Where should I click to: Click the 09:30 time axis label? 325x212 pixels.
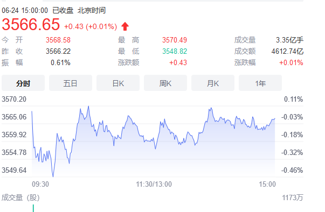[x=40, y=184]
